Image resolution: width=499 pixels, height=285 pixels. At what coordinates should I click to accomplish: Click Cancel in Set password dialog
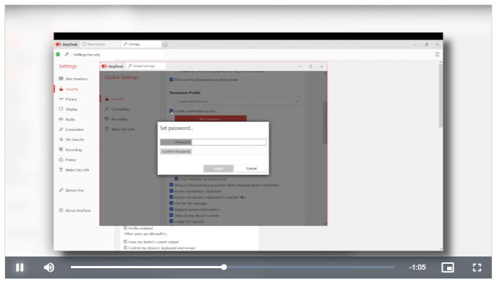(251, 168)
